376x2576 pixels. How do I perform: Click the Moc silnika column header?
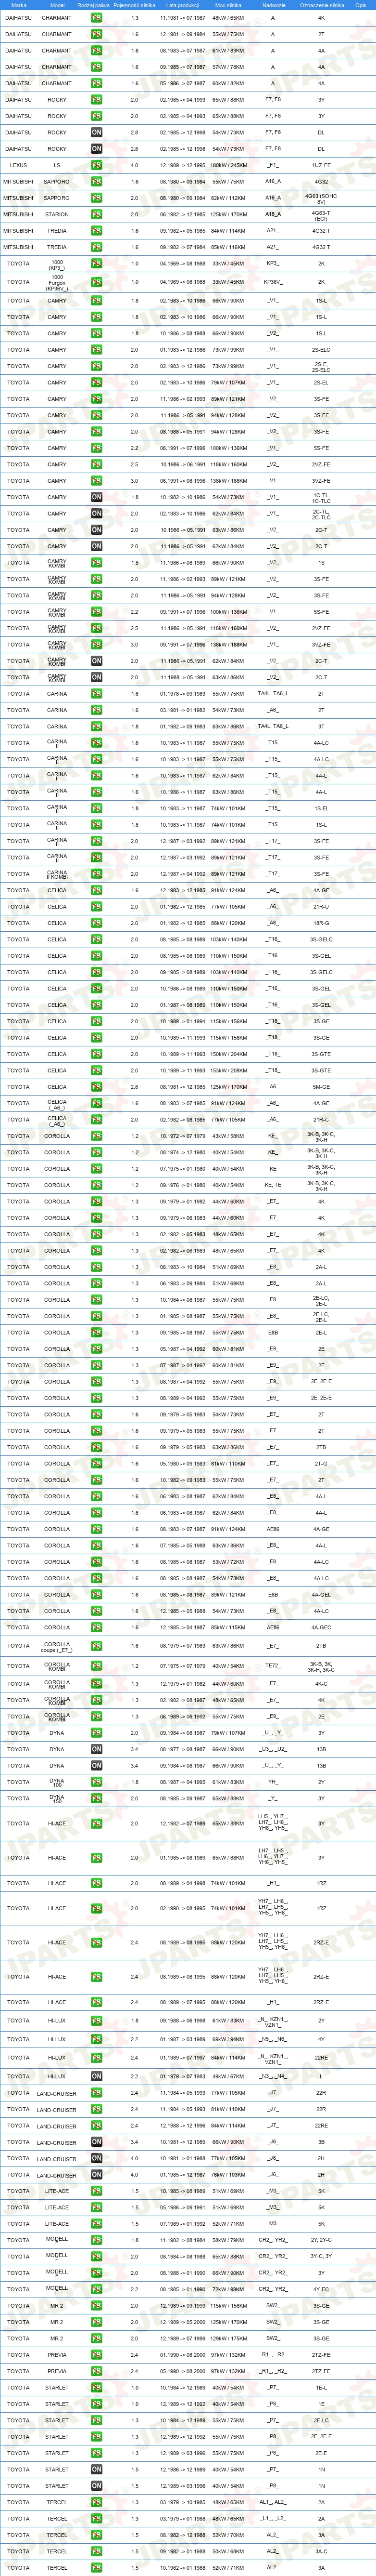pos(228,5)
